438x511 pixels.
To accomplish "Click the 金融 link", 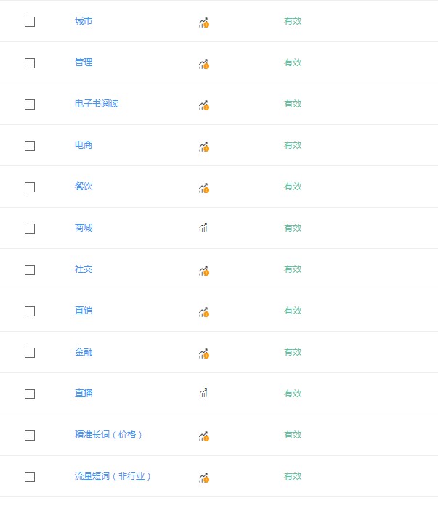I will click(x=84, y=352).
